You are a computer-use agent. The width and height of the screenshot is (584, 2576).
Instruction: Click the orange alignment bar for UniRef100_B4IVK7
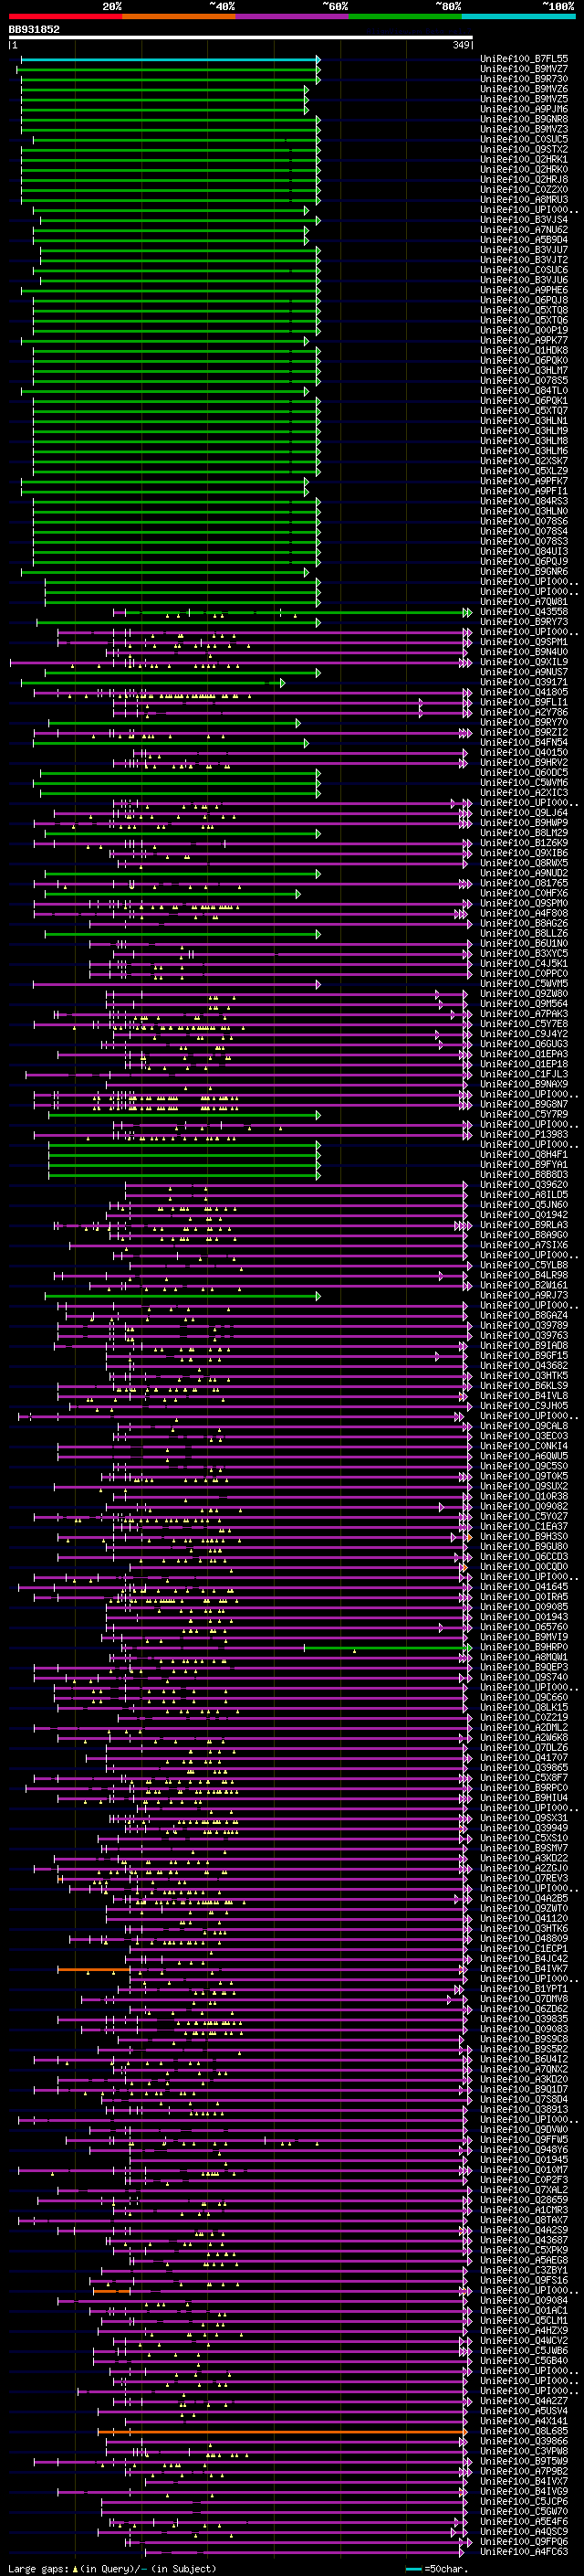[x=94, y=1969]
